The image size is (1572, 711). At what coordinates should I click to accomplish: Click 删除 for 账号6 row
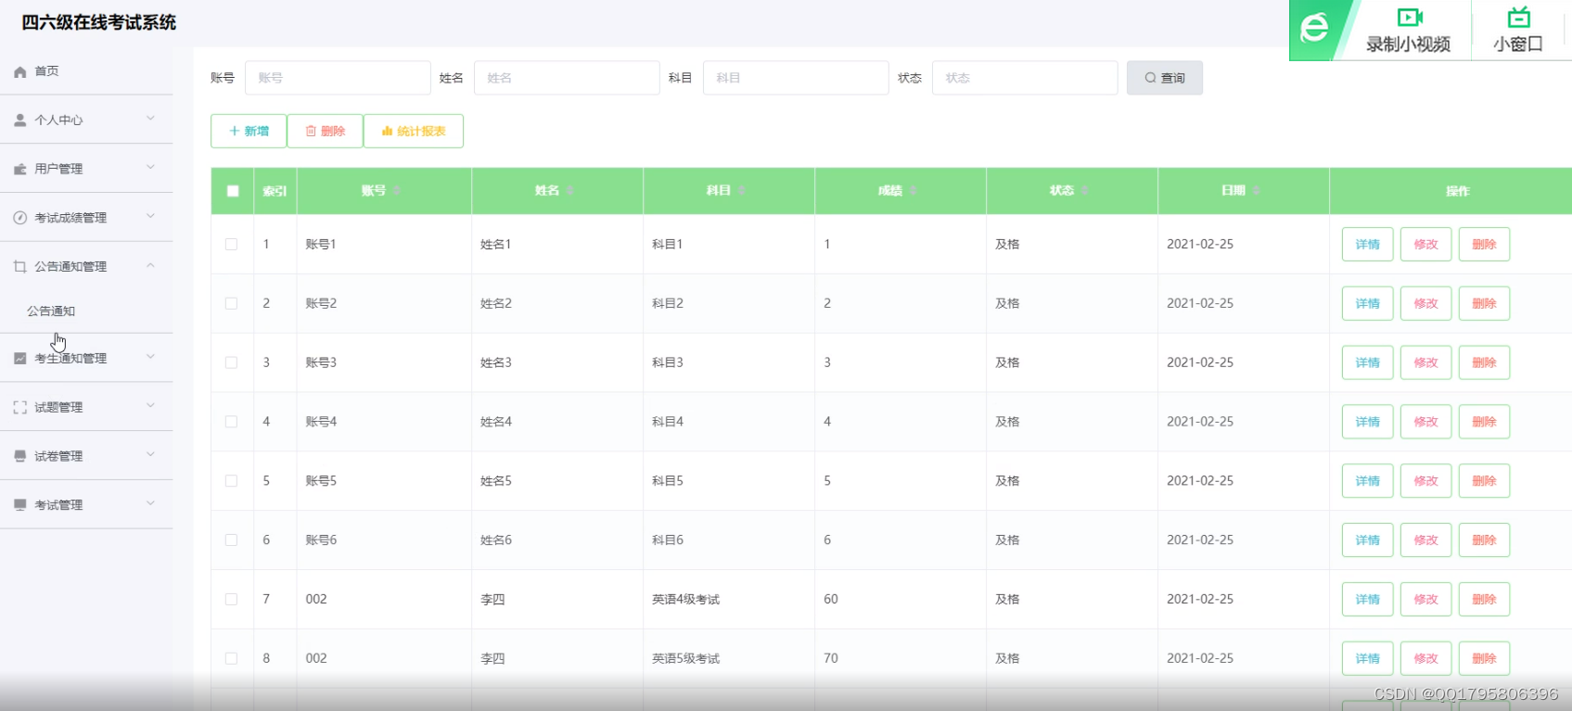(1484, 540)
